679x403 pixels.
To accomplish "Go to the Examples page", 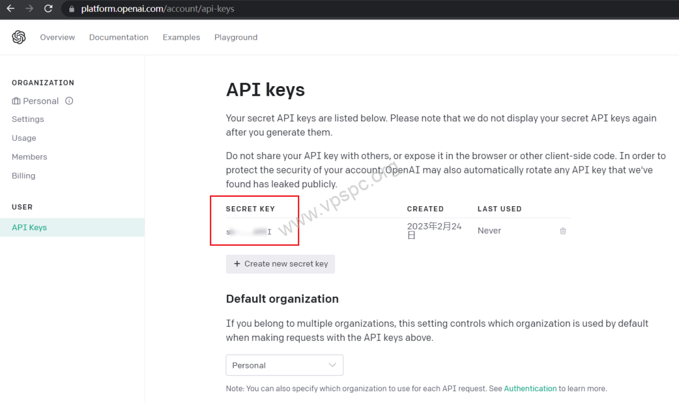I will point(182,37).
